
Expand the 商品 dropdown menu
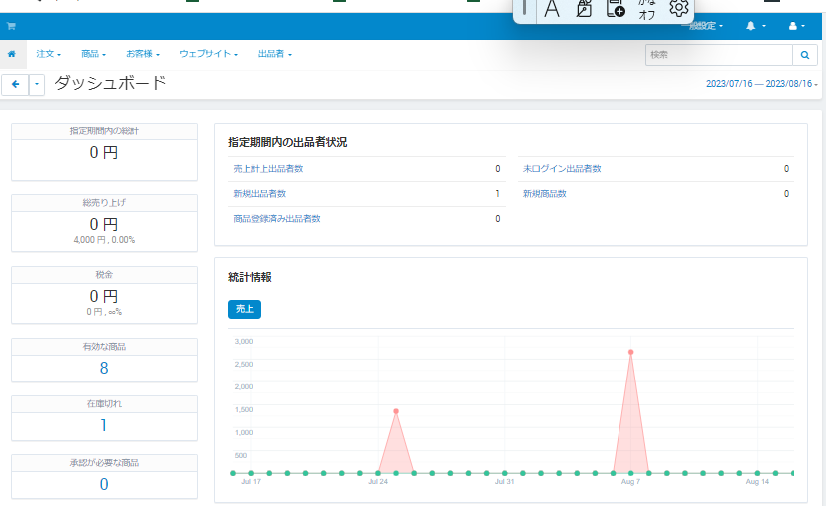93,54
